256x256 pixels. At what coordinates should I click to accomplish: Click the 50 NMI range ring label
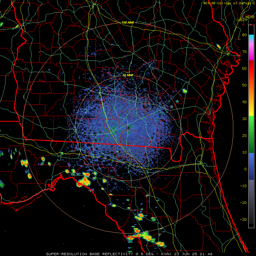(x=128, y=75)
